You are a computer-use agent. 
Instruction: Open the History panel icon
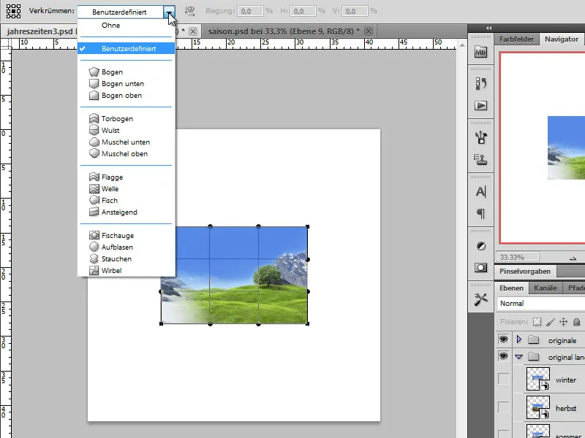pyautogui.click(x=480, y=83)
